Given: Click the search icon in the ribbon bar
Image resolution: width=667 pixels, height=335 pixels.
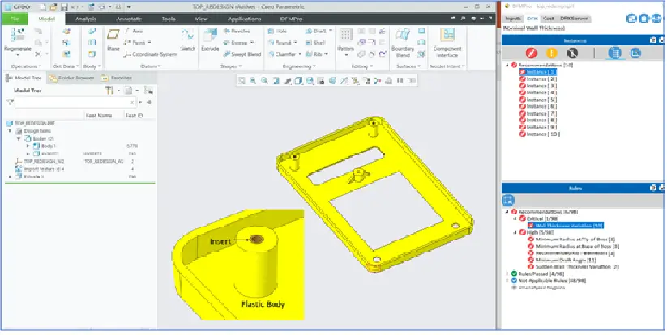Looking at the screenshot, I should pyautogui.click(x=463, y=19).
